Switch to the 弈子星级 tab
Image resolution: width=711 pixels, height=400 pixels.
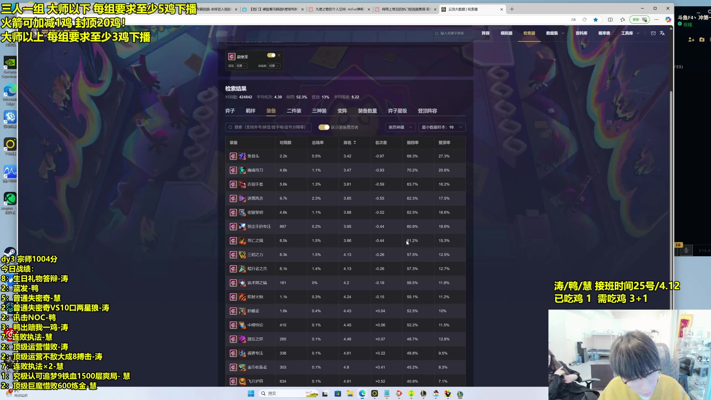397,111
